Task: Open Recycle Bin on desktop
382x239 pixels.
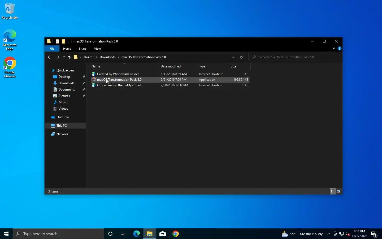Action: point(10,11)
